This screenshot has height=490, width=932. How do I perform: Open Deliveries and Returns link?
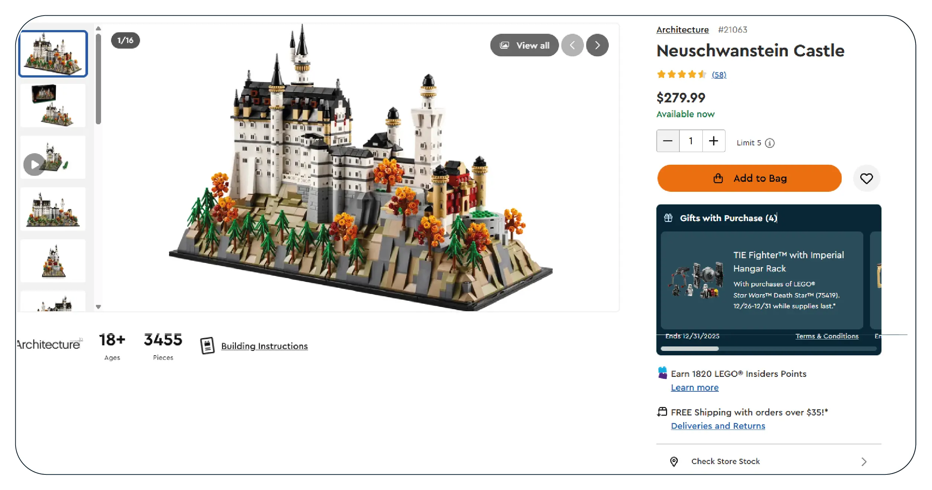[x=718, y=426]
